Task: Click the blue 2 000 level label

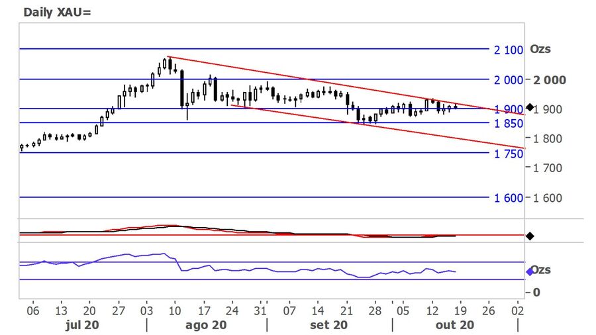Action: (508, 79)
